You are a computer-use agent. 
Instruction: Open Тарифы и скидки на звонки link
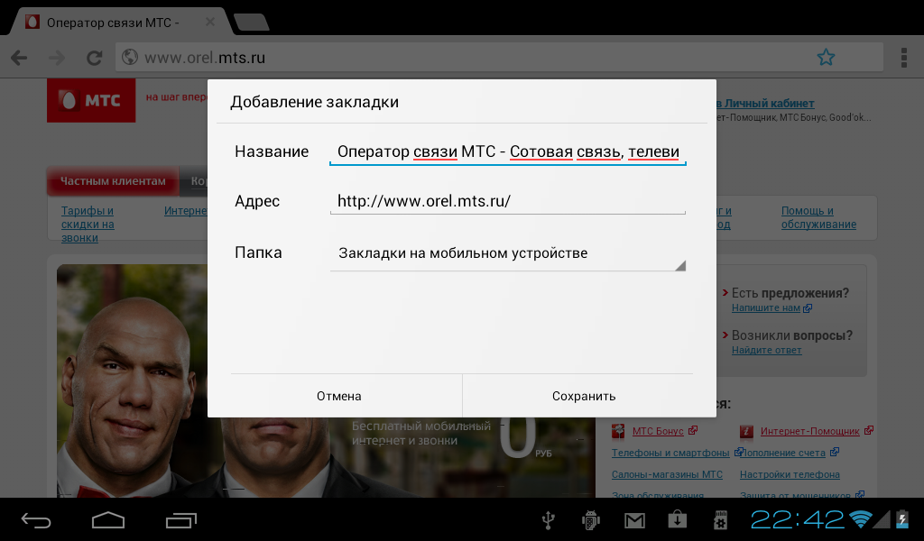coord(88,225)
